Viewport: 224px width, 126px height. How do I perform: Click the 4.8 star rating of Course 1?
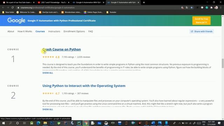[51, 57]
